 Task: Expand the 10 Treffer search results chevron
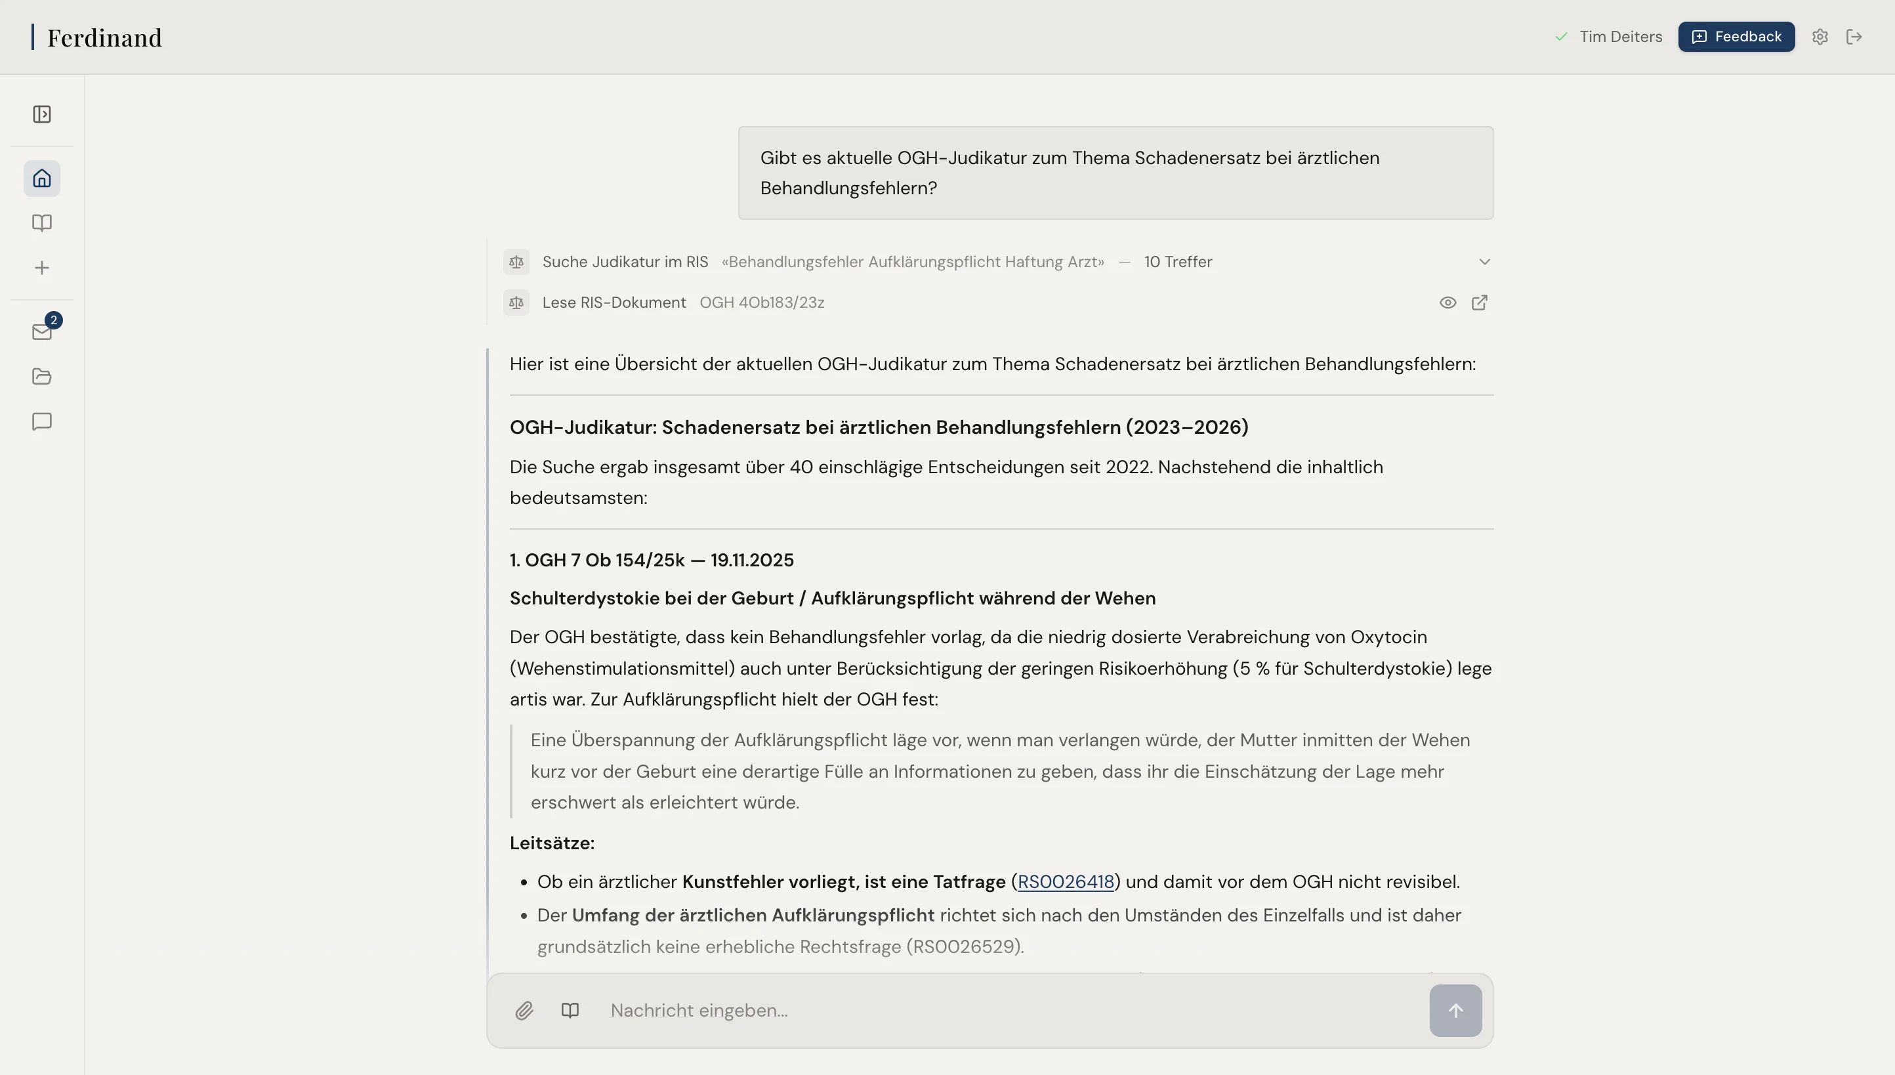click(1484, 262)
